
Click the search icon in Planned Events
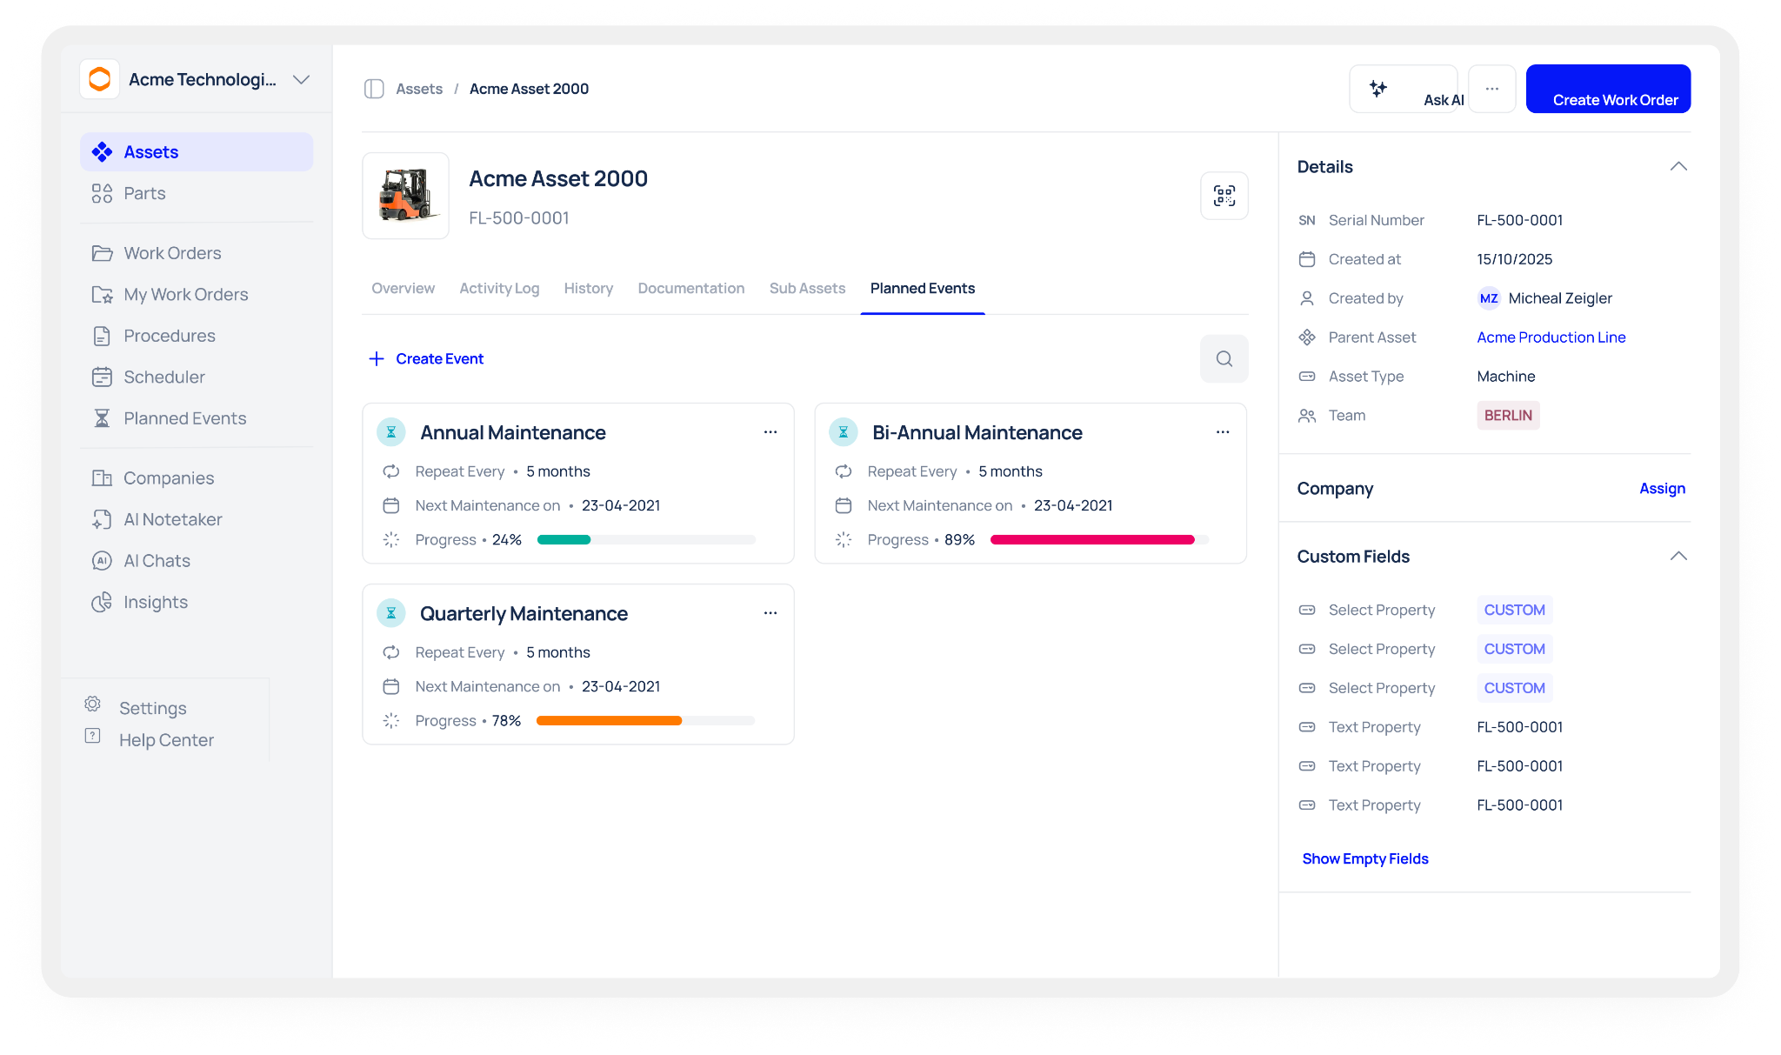1224,358
